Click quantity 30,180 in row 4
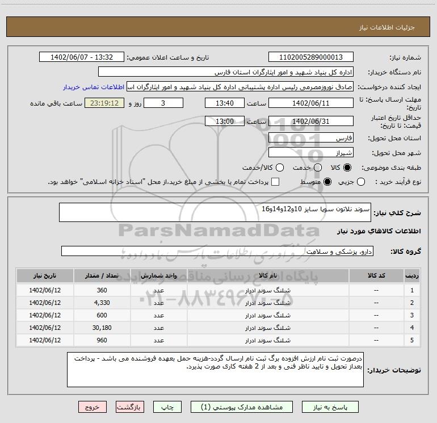Screen dimensions: 437x423 [102, 328]
